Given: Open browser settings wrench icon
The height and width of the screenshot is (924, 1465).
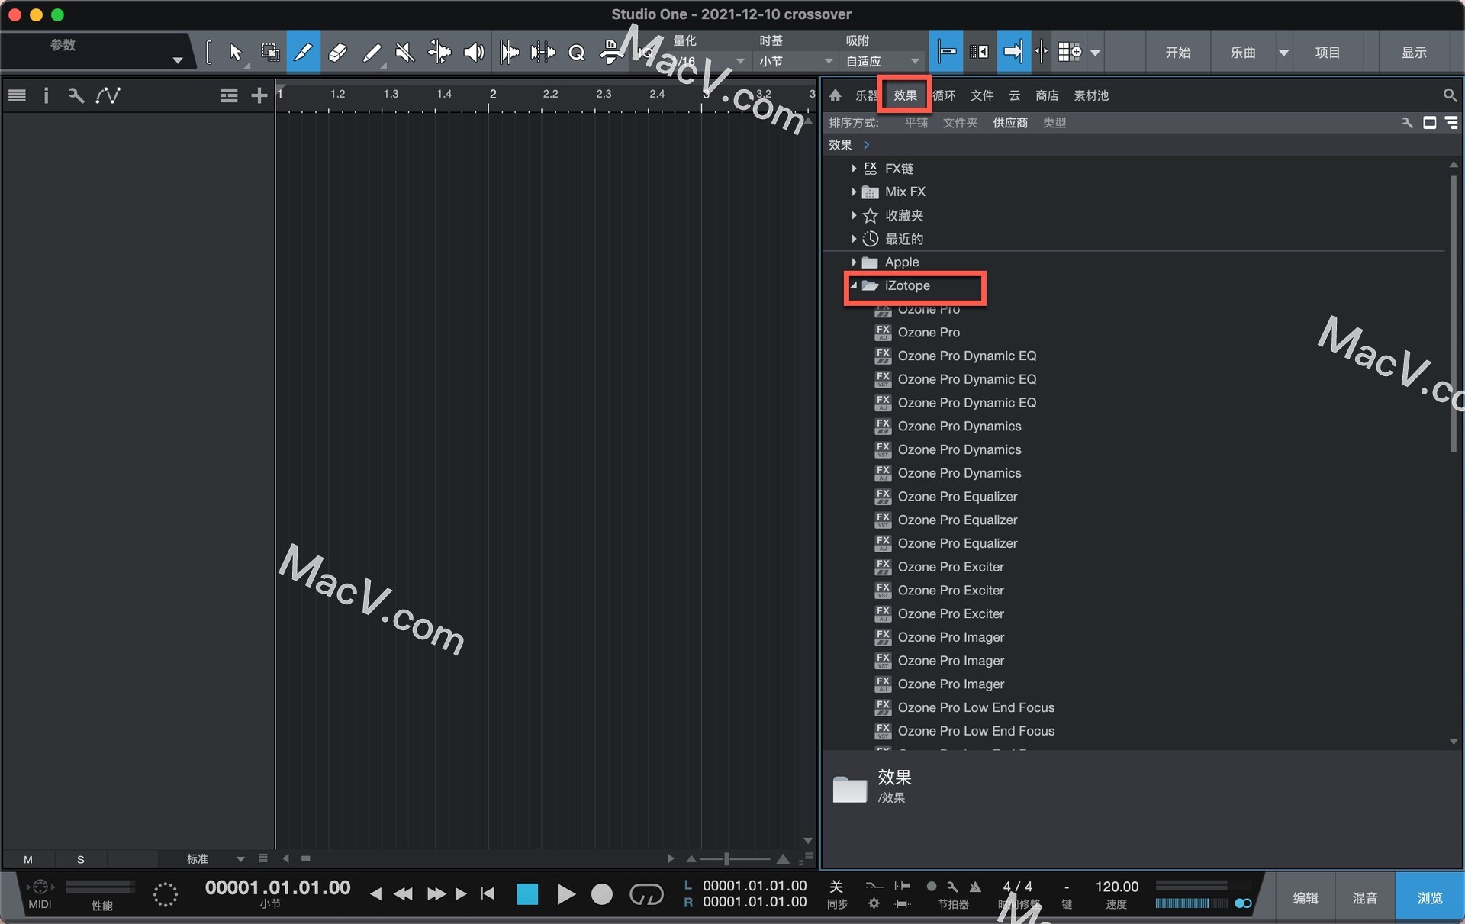Looking at the screenshot, I should [1407, 122].
